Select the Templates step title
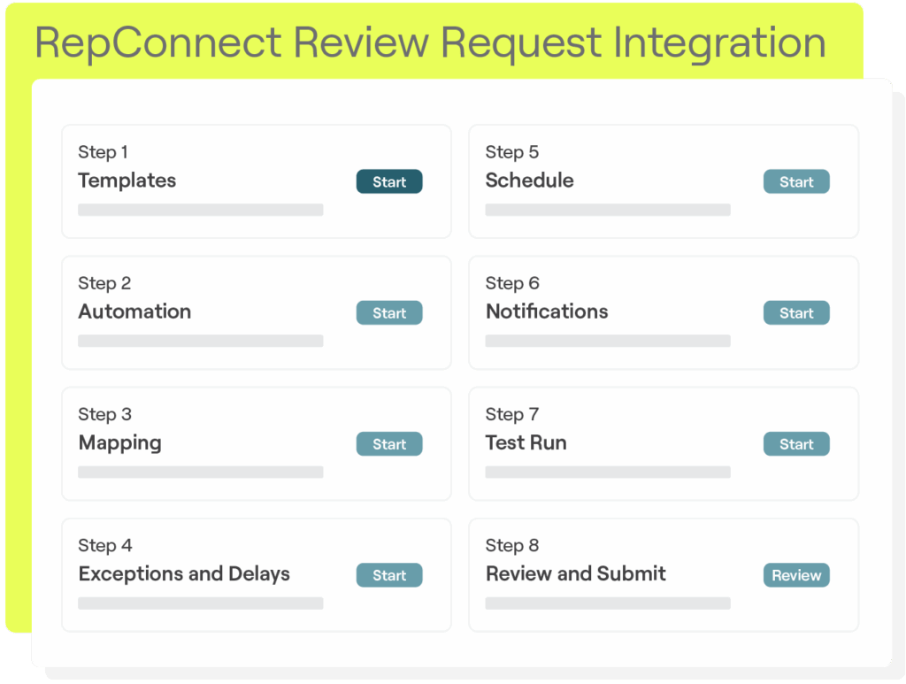906x684 pixels. click(127, 181)
